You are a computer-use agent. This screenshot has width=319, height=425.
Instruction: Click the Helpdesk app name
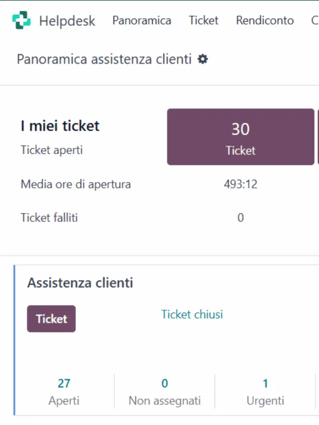point(67,21)
